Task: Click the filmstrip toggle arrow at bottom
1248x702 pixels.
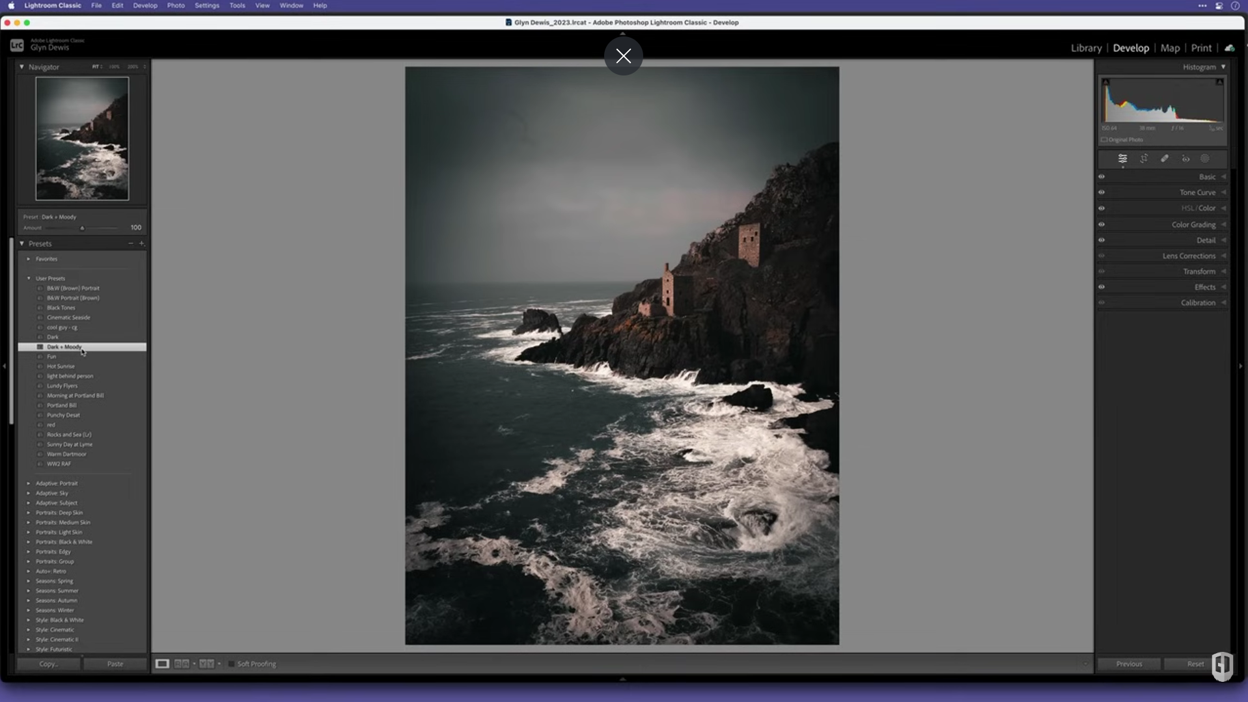Action: (x=623, y=679)
